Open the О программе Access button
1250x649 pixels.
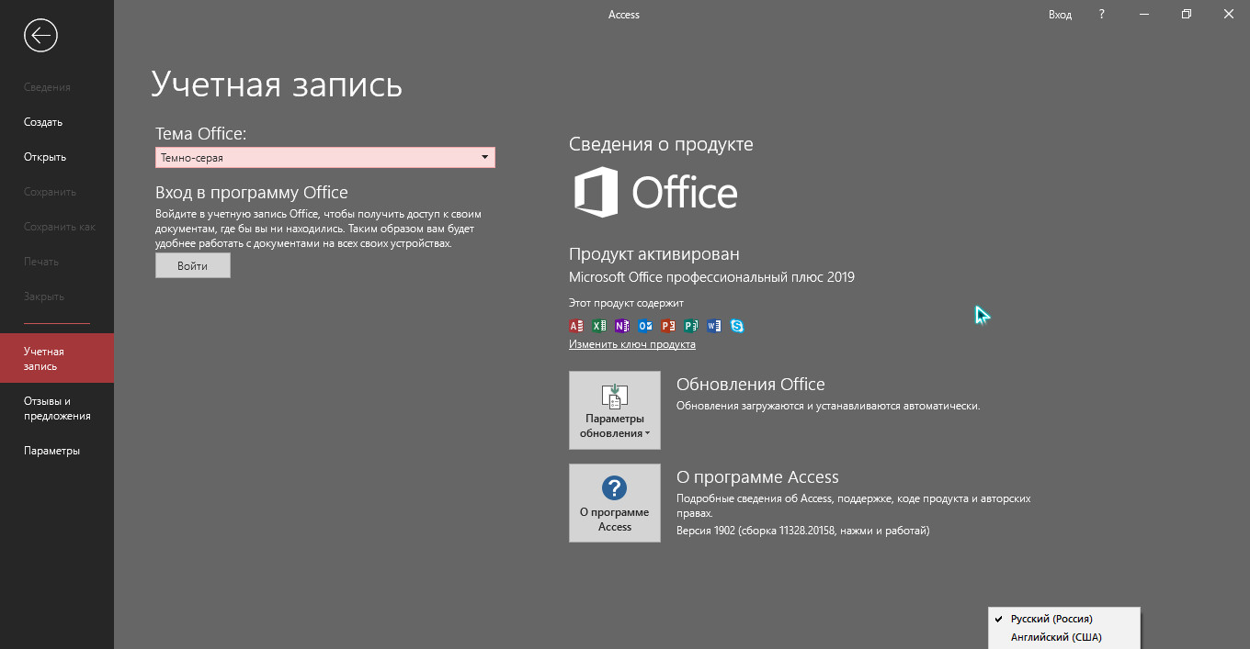pos(615,503)
